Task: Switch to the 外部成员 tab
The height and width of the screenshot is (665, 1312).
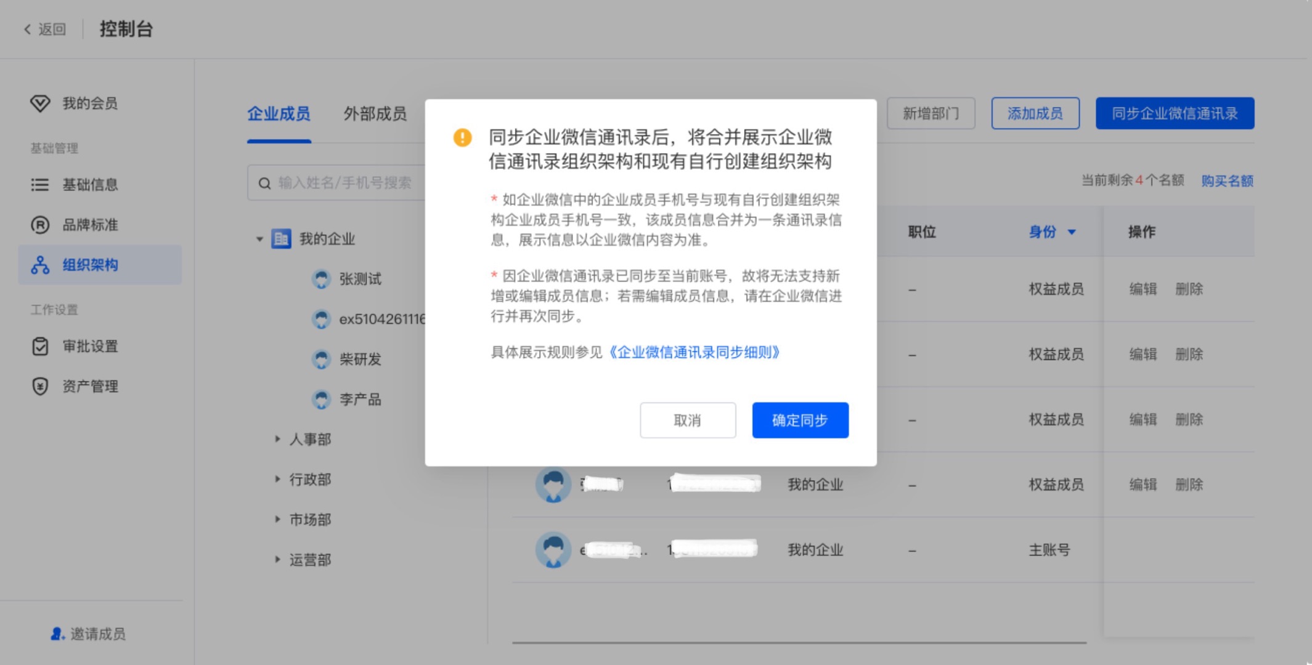Action: pyautogui.click(x=375, y=114)
